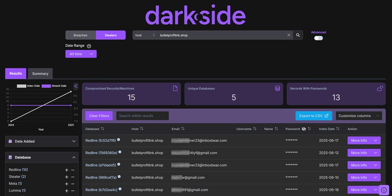Click the Date Range help icon
Screen dimensions: 392x196
tap(89, 46)
